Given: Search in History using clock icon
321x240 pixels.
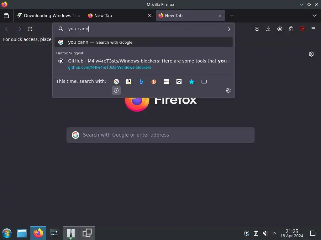Looking at the screenshot, I should coord(116,90).
